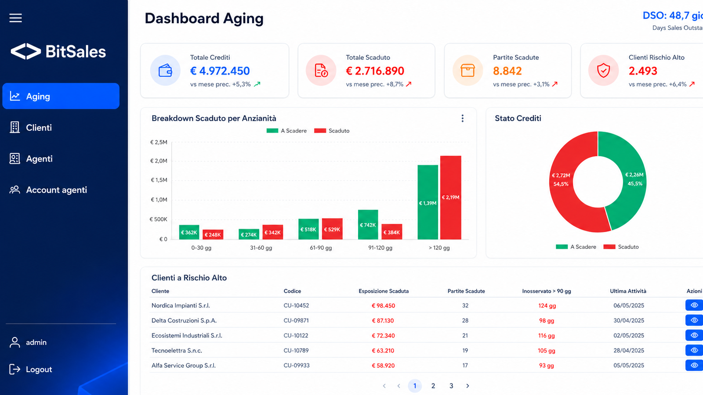Click the red € 342K bar
Screen dimensions: 703x395
coord(272,232)
